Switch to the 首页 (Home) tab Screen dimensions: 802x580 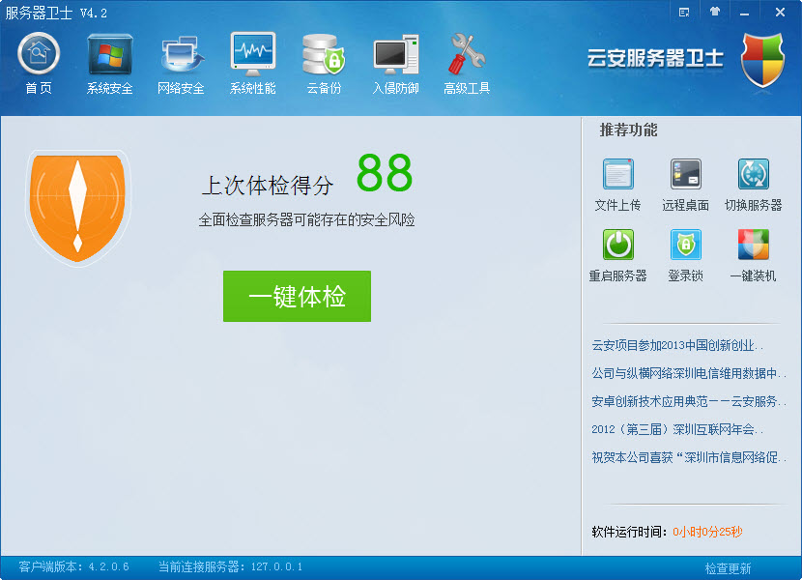(x=38, y=60)
